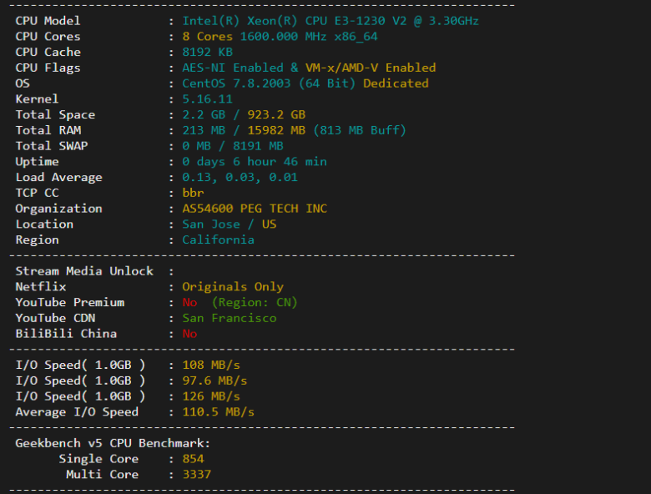Click the uptime '0 days 6 hour 46 min'
This screenshot has width=651, height=494.
(x=254, y=162)
